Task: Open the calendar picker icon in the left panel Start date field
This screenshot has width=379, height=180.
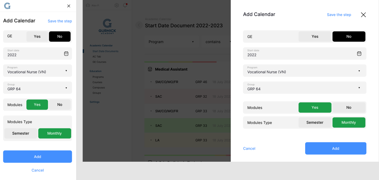Action: [66, 53]
